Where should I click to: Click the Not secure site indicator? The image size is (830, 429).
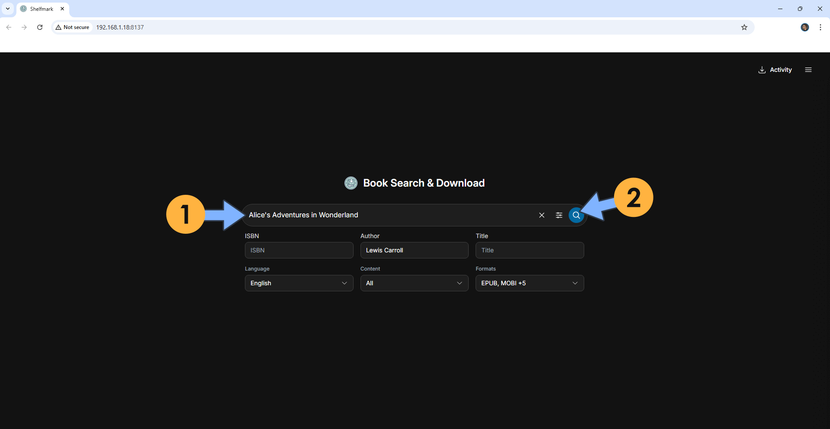tap(72, 27)
